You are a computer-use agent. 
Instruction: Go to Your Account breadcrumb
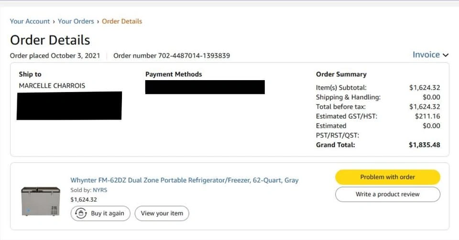point(30,21)
